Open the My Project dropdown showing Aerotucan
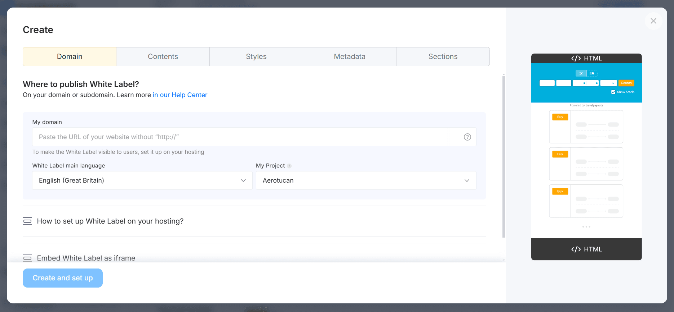Screen dimensions: 674x312 (366, 180)
